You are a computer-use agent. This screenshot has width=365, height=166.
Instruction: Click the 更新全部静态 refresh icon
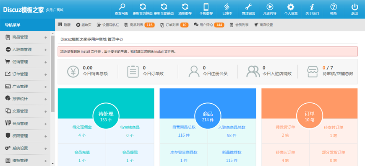(164, 7)
